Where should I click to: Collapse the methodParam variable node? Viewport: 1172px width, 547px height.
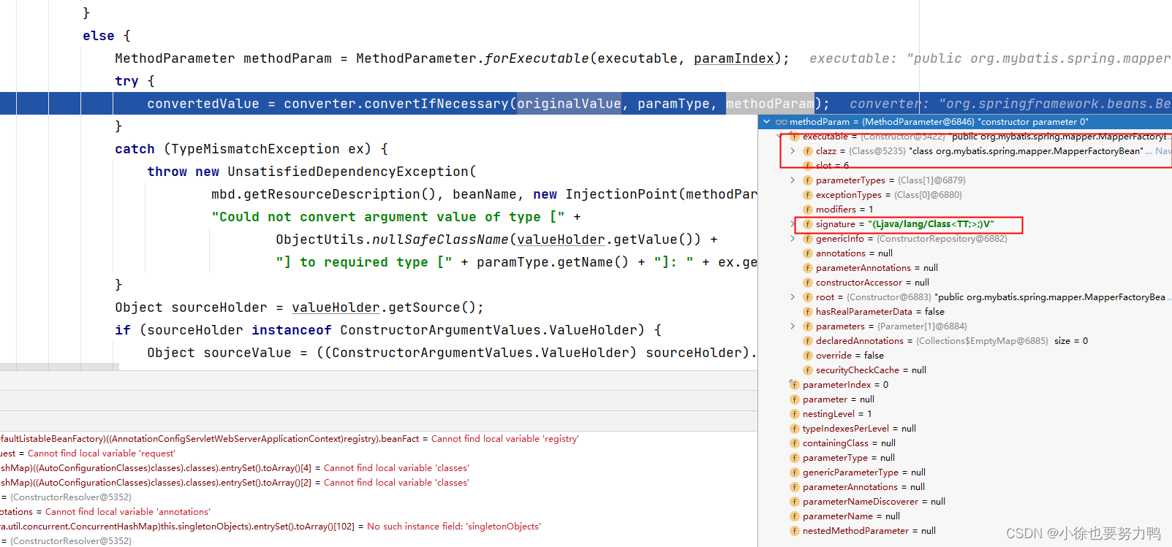pos(766,122)
